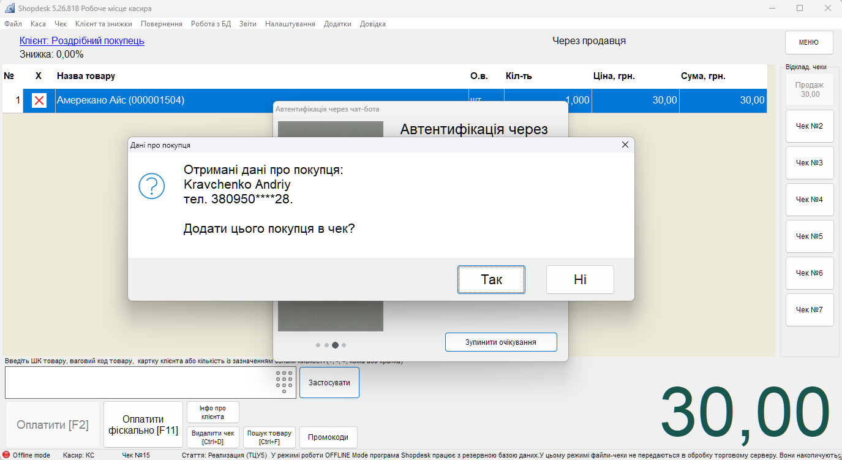
Task: Open the Робота з БД menu
Action: [x=211, y=24]
